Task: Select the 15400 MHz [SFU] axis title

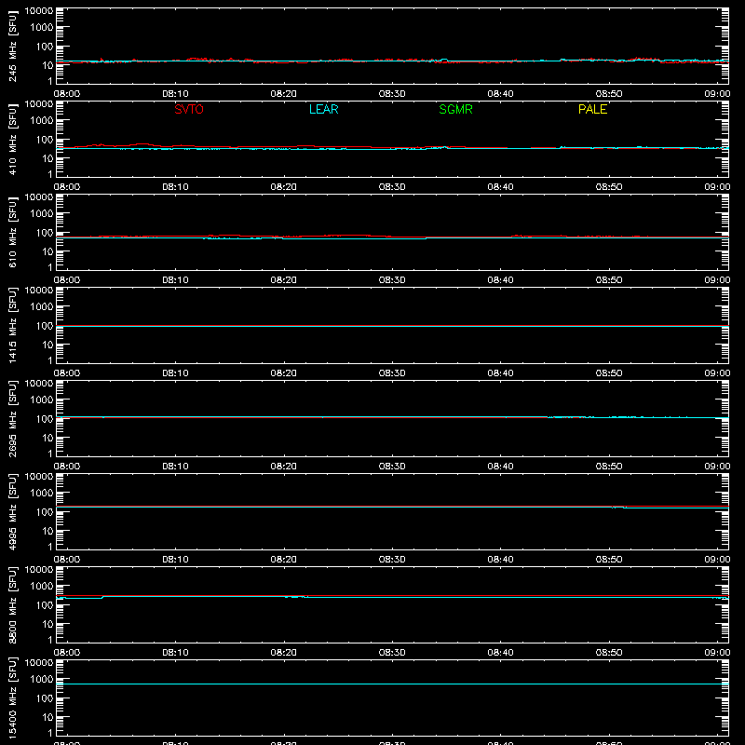Action: click(x=12, y=698)
